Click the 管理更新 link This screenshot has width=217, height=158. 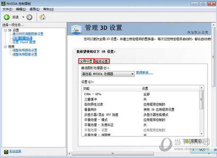pyautogui.click(x=144, y=73)
